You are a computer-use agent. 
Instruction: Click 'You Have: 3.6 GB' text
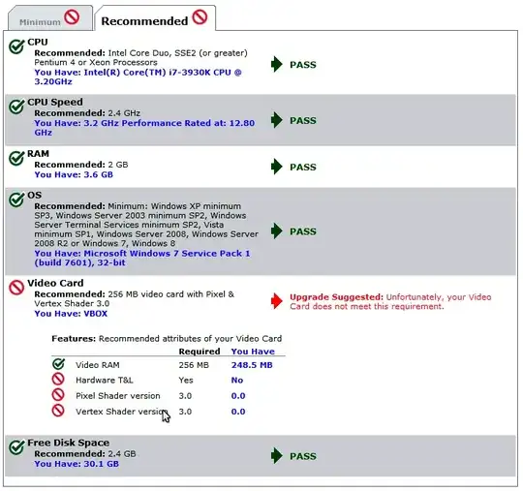click(x=74, y=174)
